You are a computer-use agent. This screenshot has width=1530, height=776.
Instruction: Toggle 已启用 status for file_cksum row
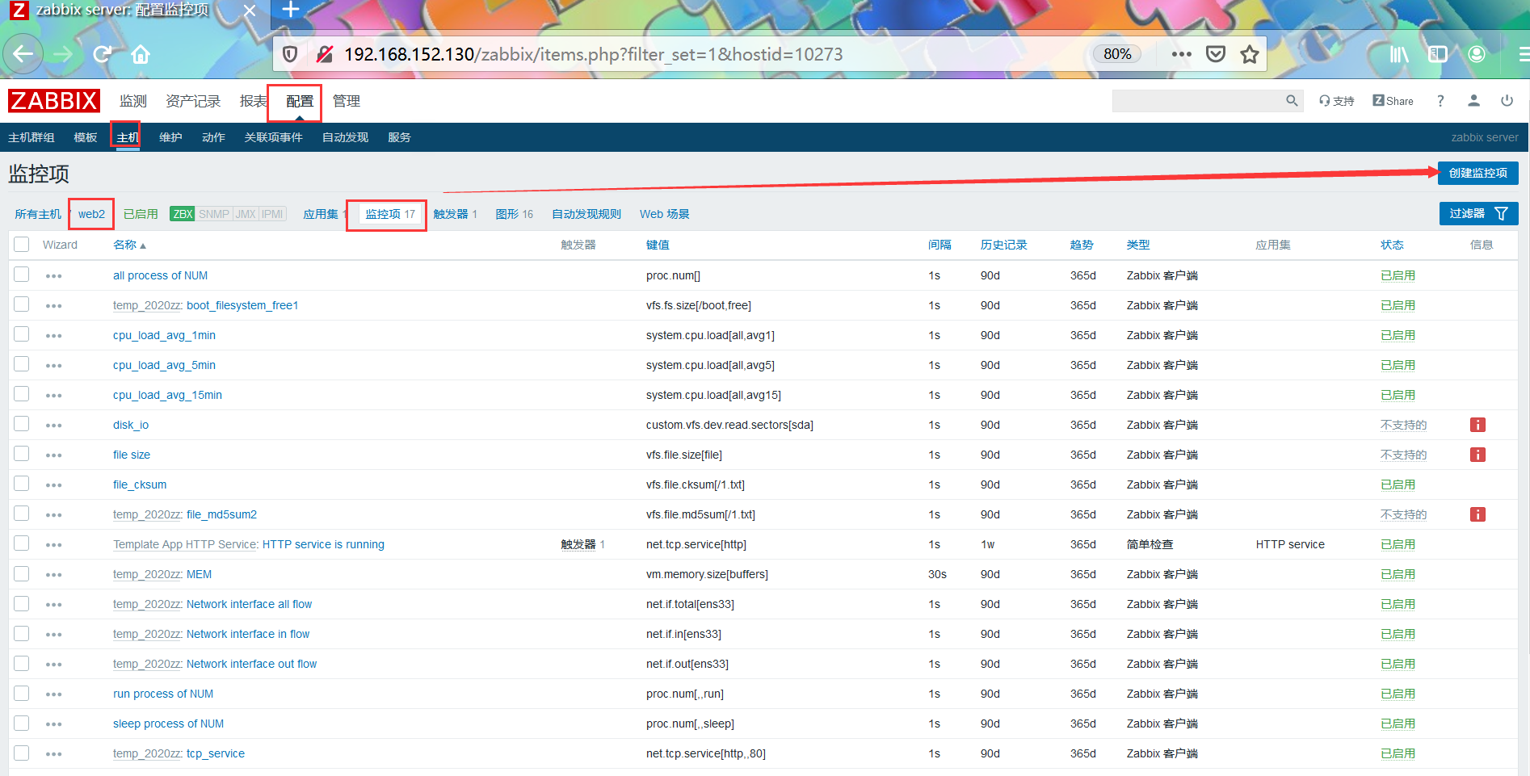(1398, 484)
